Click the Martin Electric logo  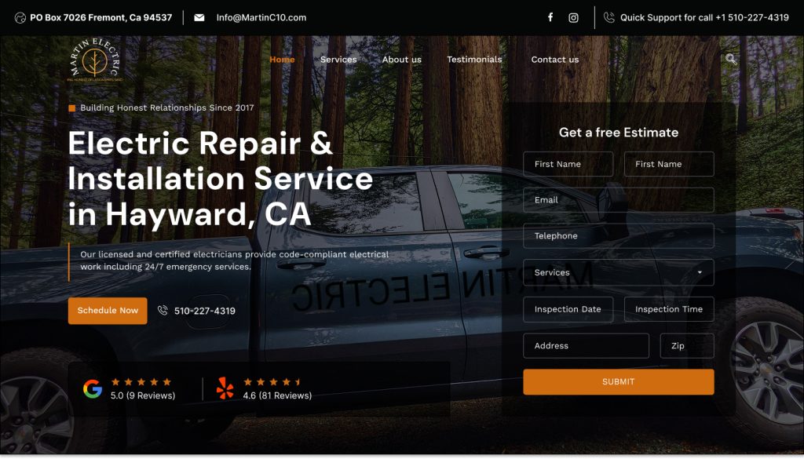coord(95,60)
